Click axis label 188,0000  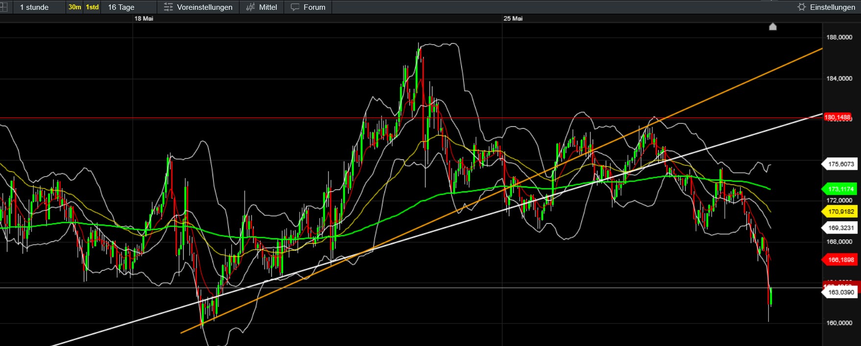pyautogui.click(x=839, y=37)
